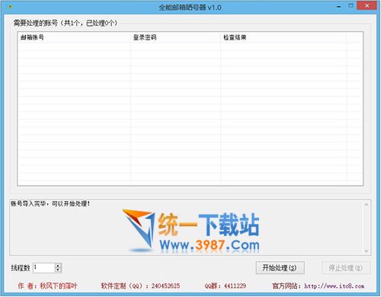381x297 pixels.
Task: Increase thread count with up arrow
Action: coord(58,266)
